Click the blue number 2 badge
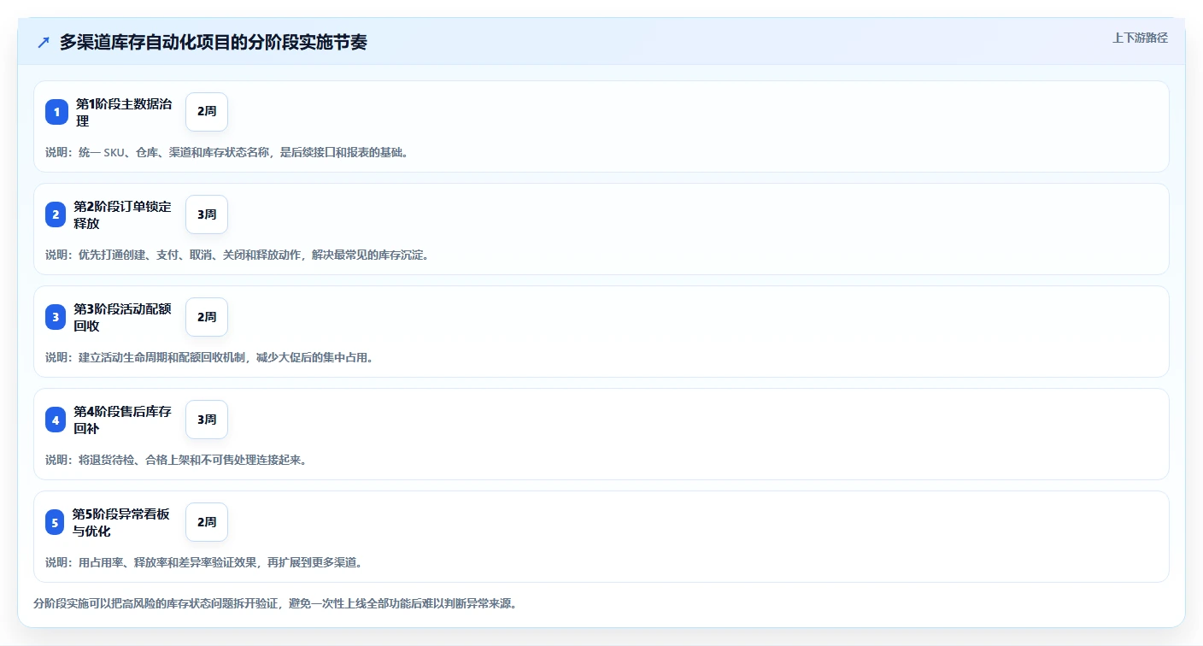Image resolution: width=1203 pixels, height=646 pixels. pos(56,214)
